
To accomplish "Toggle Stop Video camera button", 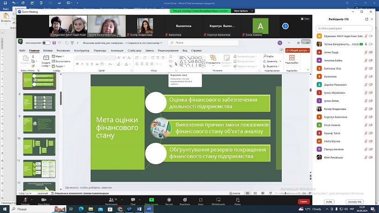I will tap(44, 201).
